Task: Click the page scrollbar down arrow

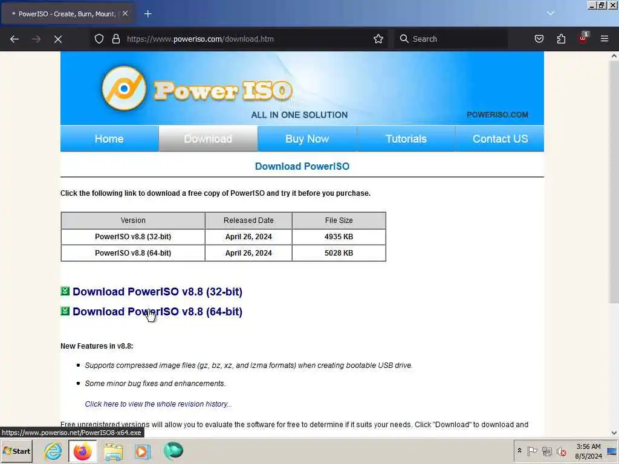Action: (614, 433)
